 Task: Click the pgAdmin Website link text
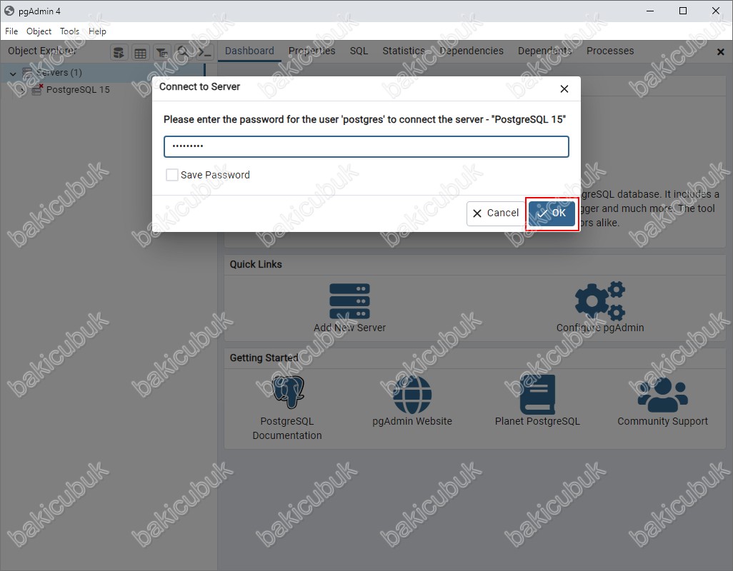coord(412,421)
